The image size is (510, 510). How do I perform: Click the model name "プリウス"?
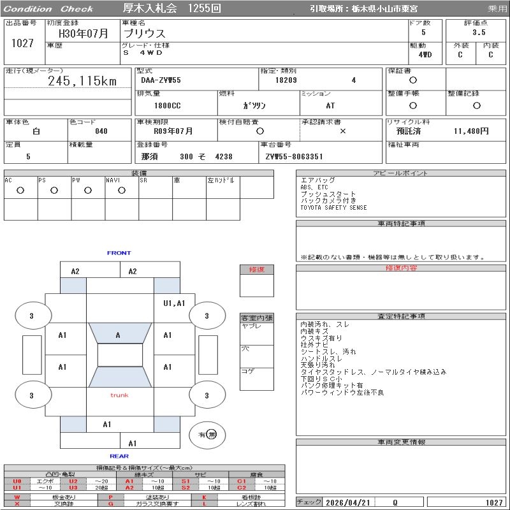(x=145, y=34)
